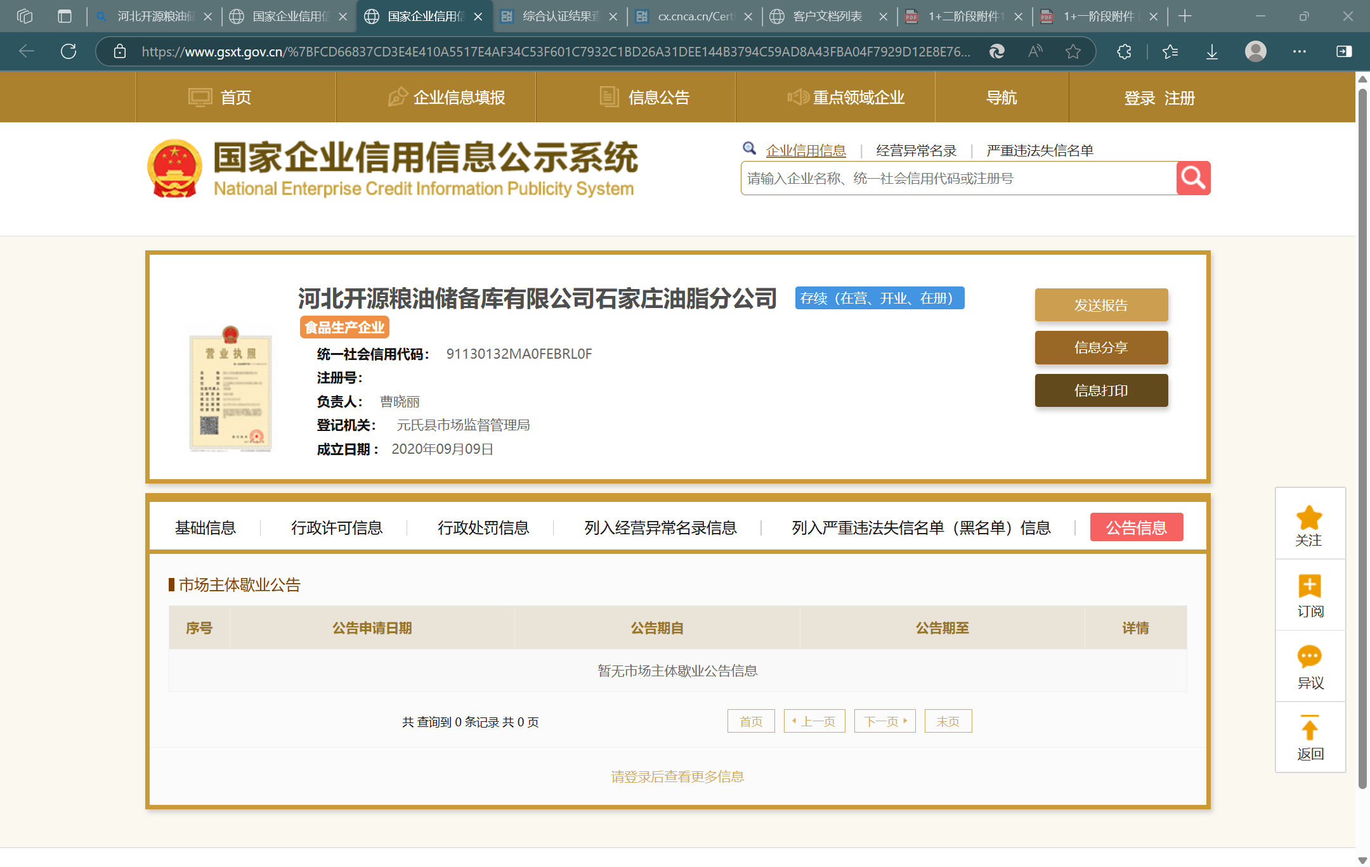Toggle the browser sidebar icon
Screen dimensions: 1370x867
pos(1344,51)
